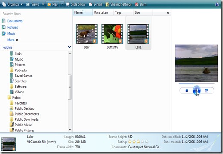The image size is (223, 154).
Task: Click the Lake thumbnail in details pane
Action: (9, 144)
